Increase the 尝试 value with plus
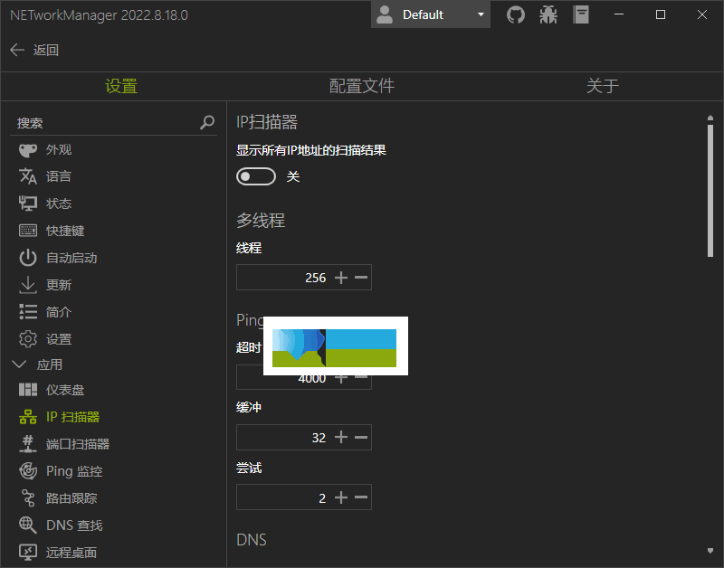The width and height of the screenshot is (724, 568). coord(341,497)
